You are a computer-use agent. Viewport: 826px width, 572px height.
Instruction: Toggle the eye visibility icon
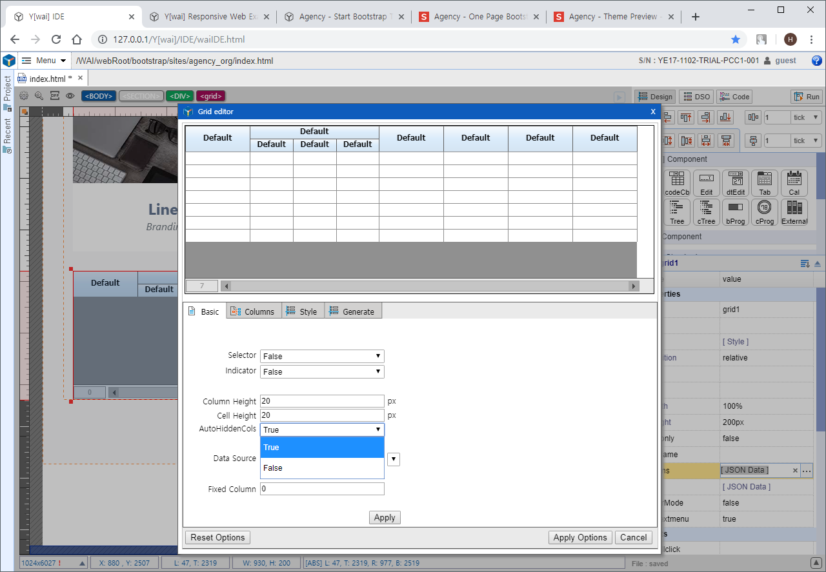click(70, 96)
